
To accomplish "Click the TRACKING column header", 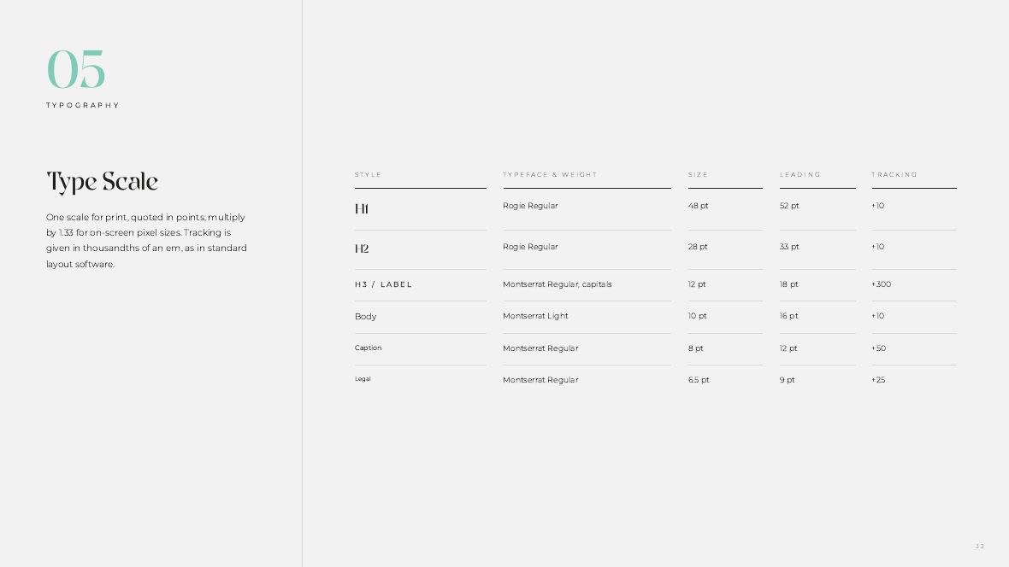I will coord(894,175).
